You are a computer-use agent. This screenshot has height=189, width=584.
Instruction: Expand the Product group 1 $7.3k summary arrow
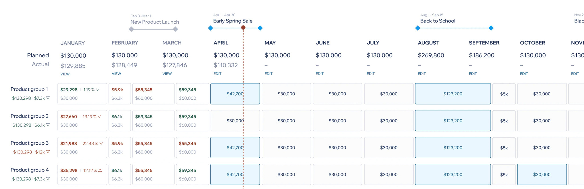tap(48, 98)
